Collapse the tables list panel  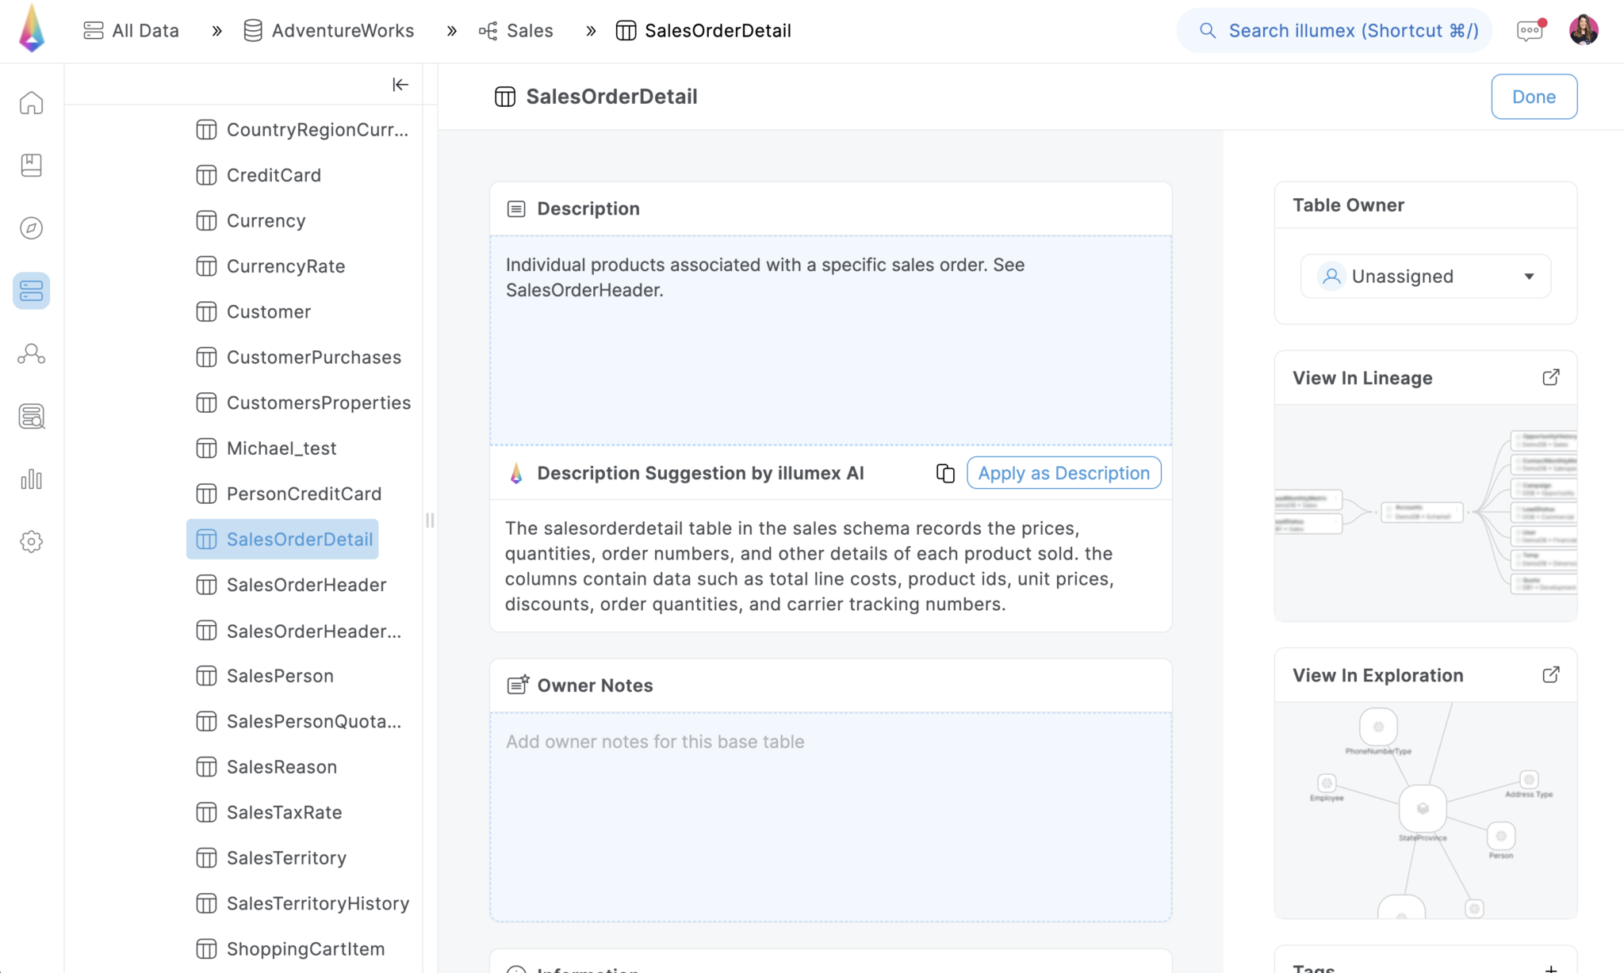400,84
